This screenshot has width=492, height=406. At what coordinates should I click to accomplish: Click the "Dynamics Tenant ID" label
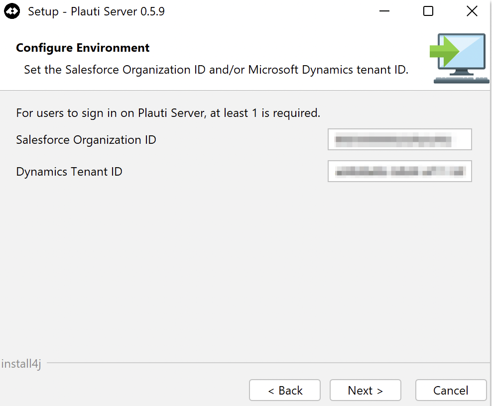coord(69,172)
